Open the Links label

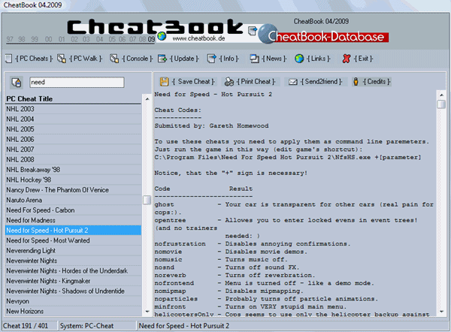[319, 59]
